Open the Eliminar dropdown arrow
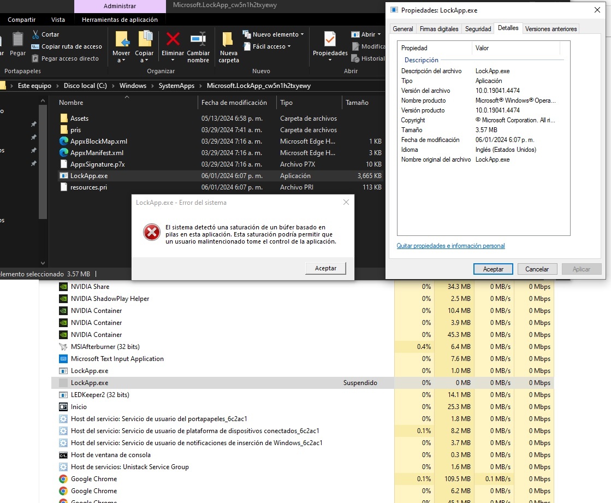The width and height of the screenshot is (611, 503). click(x=173, y=60)
